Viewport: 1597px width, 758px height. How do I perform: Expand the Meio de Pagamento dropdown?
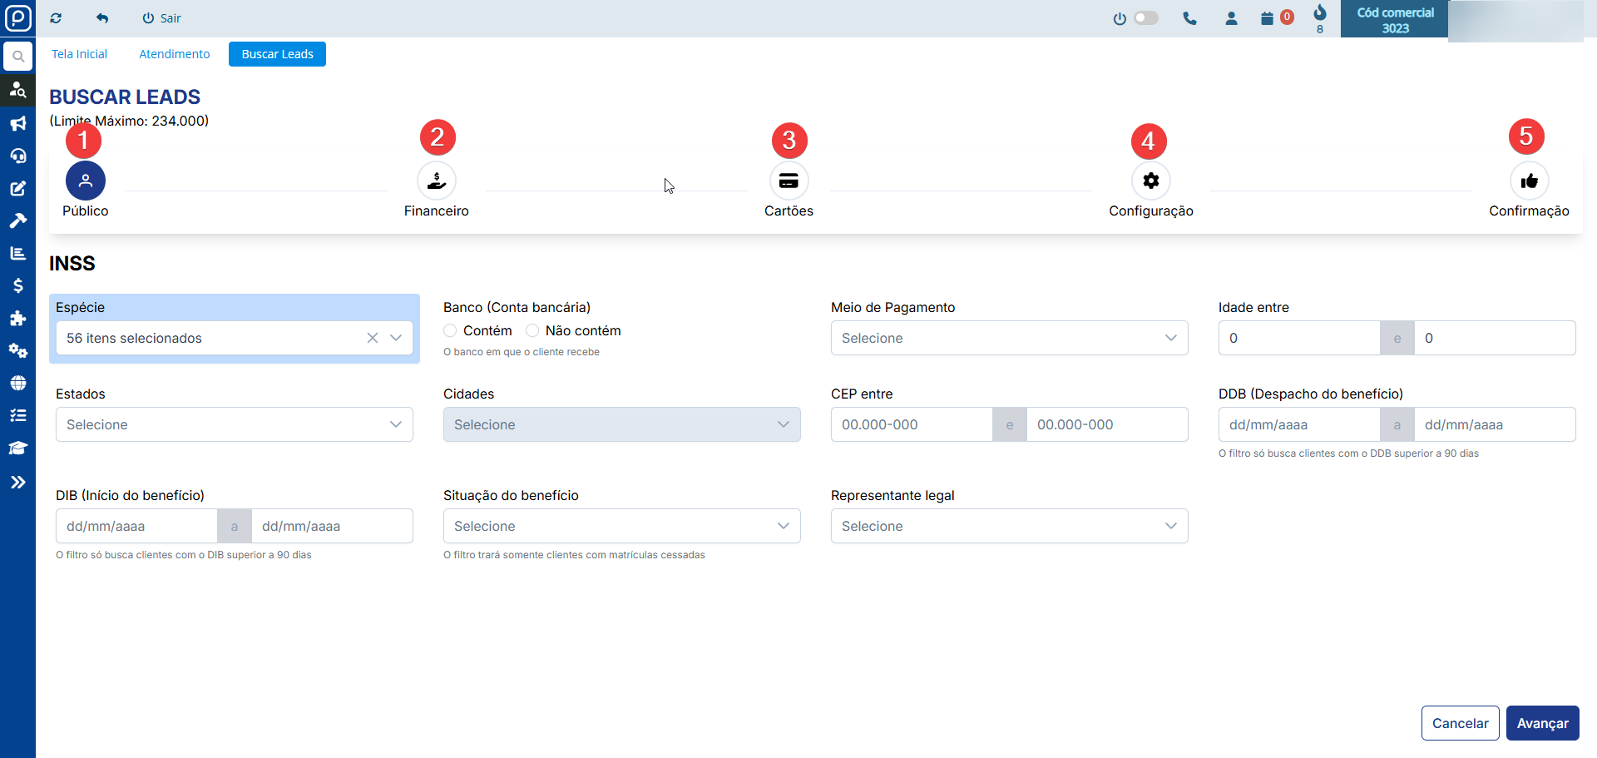pyautogui.click(x=1009, y=338)
